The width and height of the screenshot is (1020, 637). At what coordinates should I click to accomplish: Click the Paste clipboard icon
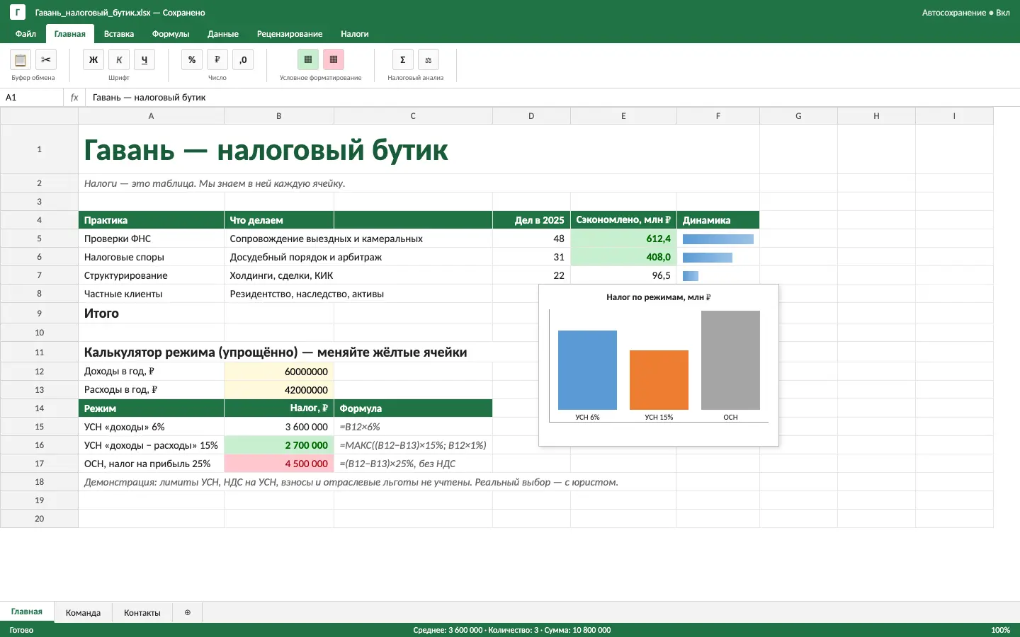point(21,60)
